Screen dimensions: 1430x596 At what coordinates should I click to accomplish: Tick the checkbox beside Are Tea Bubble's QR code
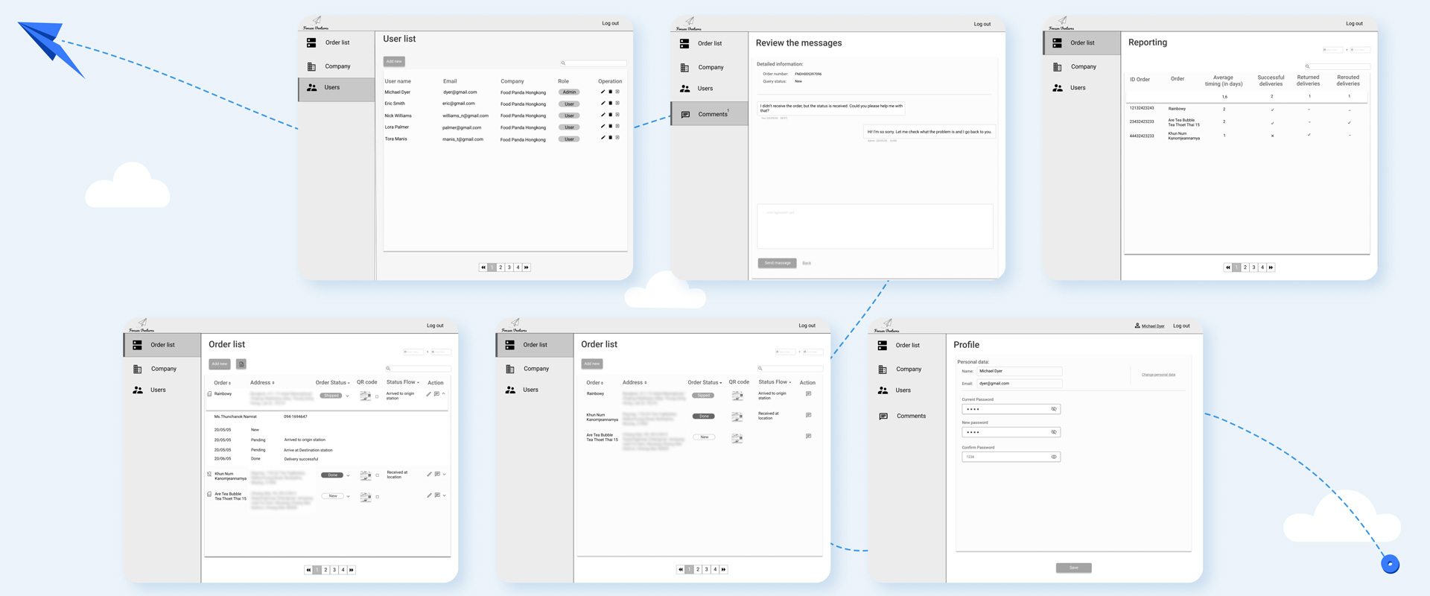(377, 496)
